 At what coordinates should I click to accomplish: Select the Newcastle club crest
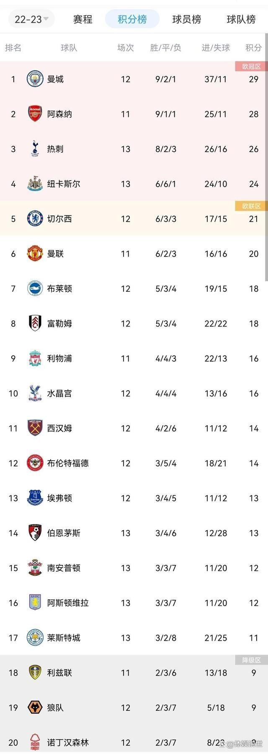click(35, 184)
